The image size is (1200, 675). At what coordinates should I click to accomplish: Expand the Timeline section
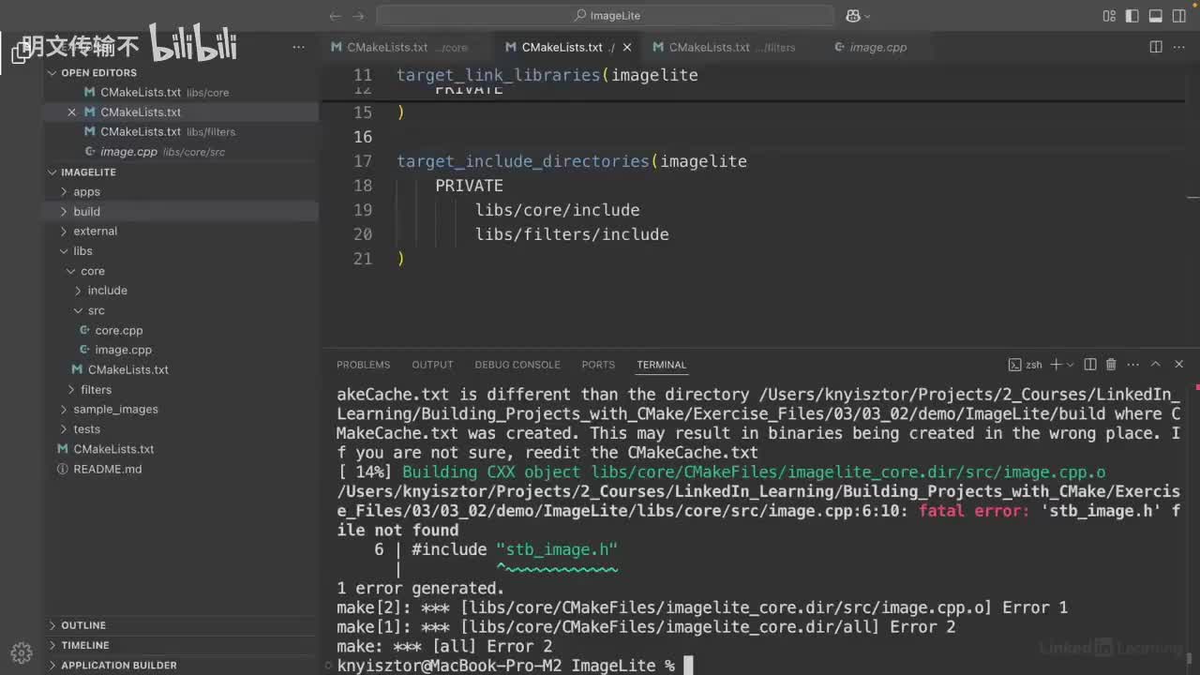pyautogui.click(x=53, y=645)
